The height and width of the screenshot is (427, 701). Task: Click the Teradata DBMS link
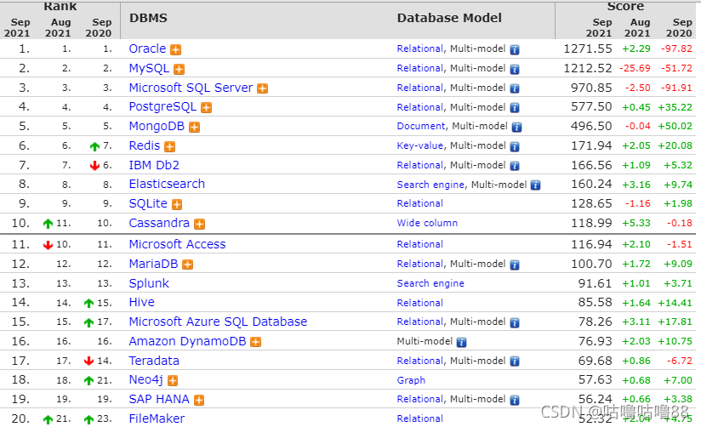pyautogui.click(x=154, y=361)
